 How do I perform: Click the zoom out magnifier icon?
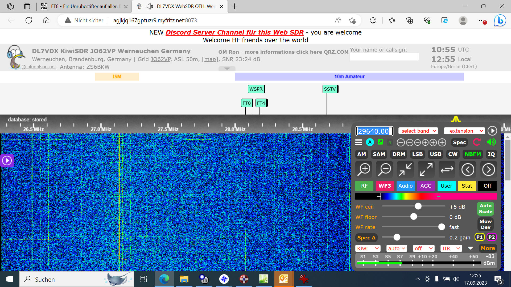(x=385, y=169)
